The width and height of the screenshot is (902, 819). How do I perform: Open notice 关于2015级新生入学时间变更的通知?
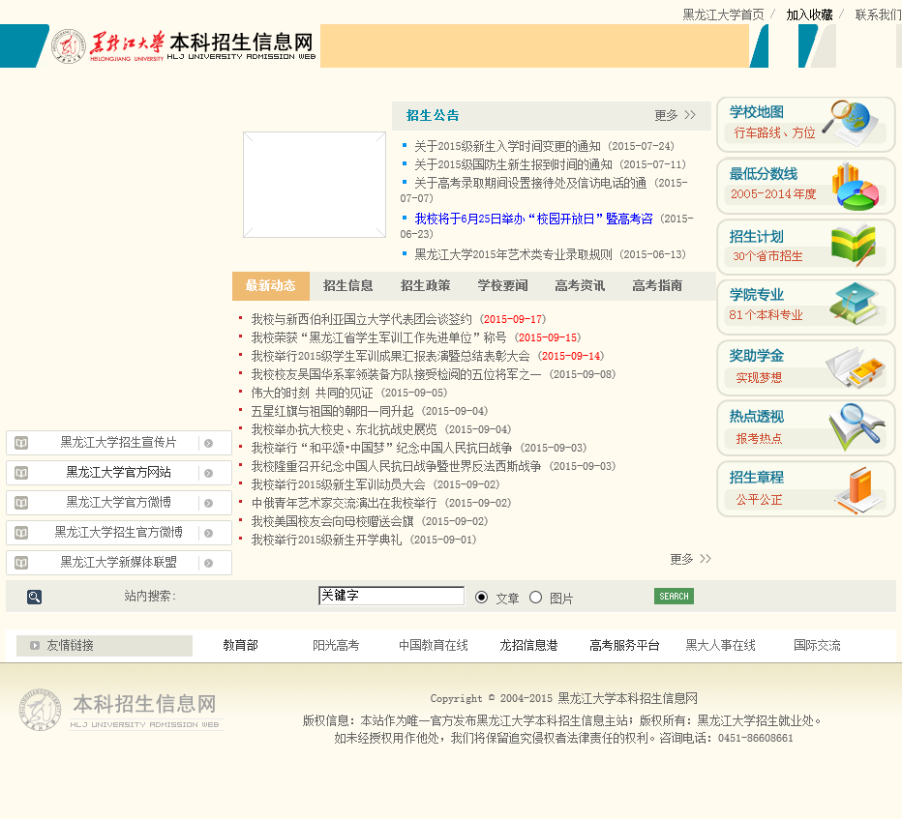tap(507, 146)
